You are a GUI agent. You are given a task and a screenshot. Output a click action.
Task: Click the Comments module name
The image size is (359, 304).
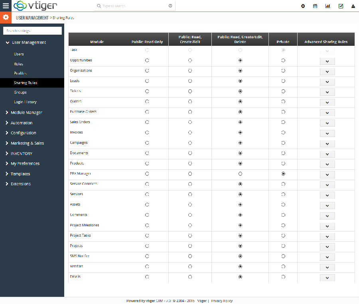tap(79, 215)
